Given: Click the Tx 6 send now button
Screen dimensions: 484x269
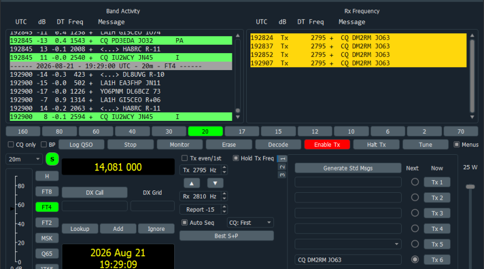Looking at the screenshot, I should [437, 260].
